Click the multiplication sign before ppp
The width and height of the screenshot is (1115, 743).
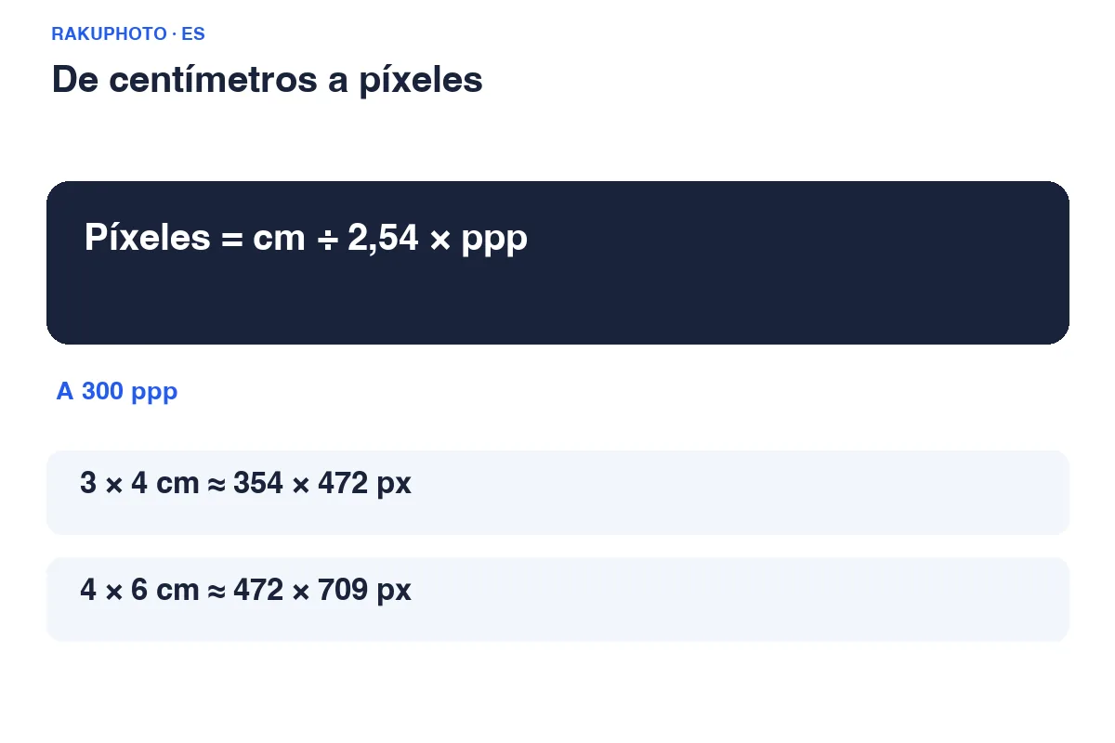point(441,240)
